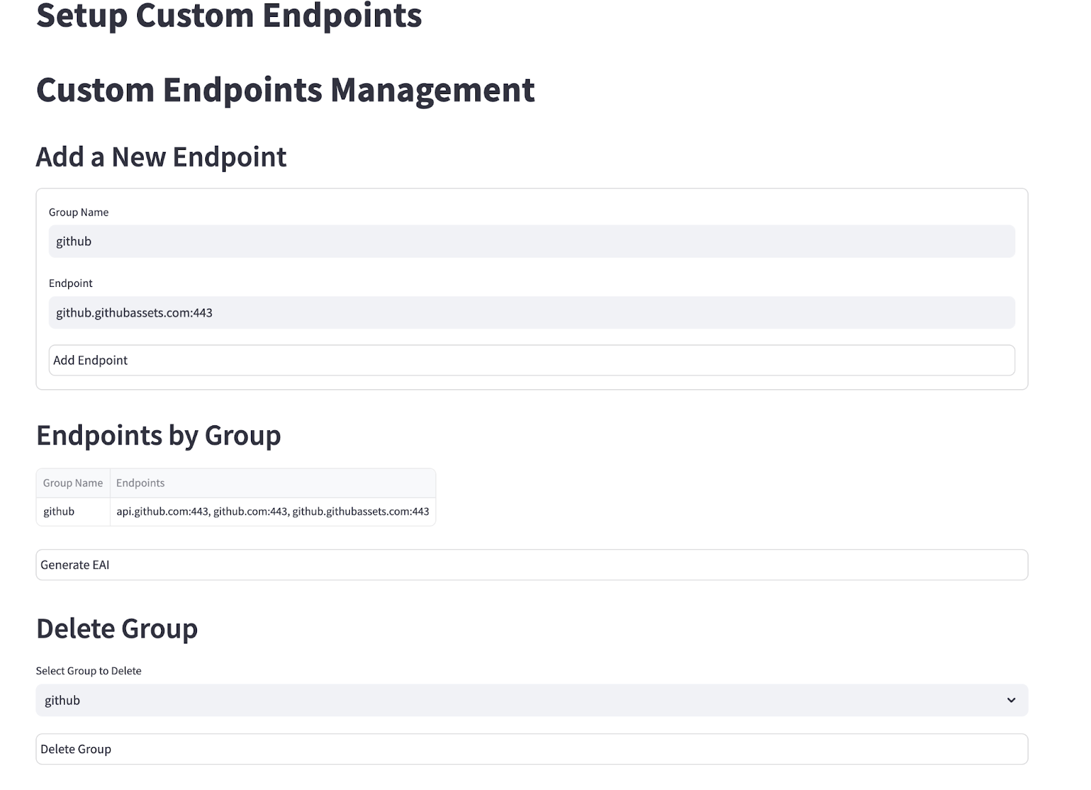Click the Delete Group section heading
The image size is (1091, 790).
[117, 628]
